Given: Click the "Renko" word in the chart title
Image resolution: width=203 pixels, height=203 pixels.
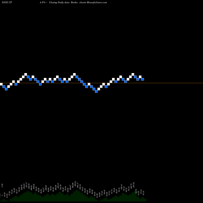Looking at the screenshot, I should coord(74,2).
